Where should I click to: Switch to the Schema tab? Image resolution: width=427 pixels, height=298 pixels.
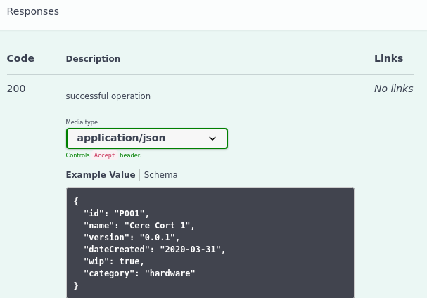[161, 175]
